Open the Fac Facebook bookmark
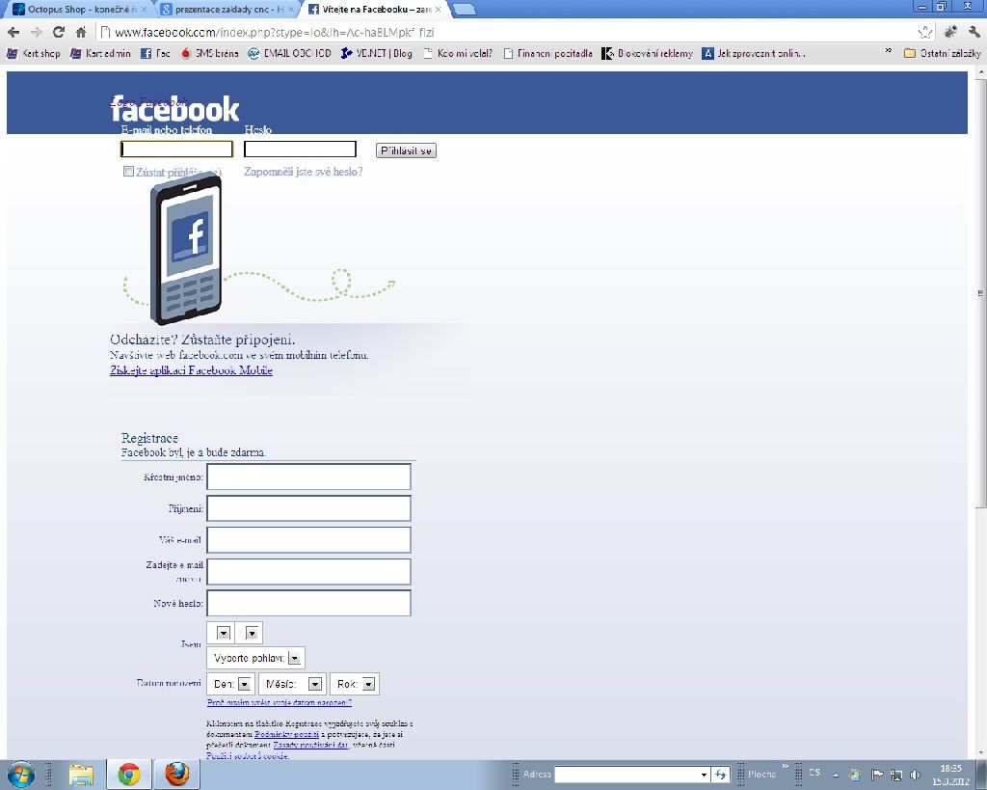Screen dimensions: 987x790 [x=155, y=54]
